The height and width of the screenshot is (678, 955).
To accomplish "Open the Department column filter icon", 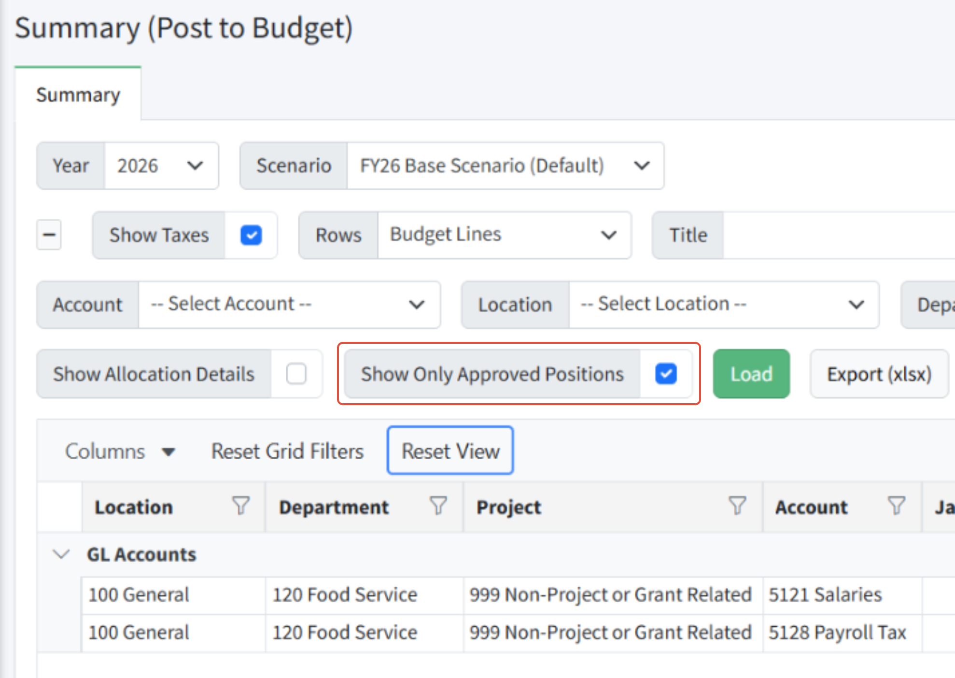I will pyautogui.click(x=438, y=506).
